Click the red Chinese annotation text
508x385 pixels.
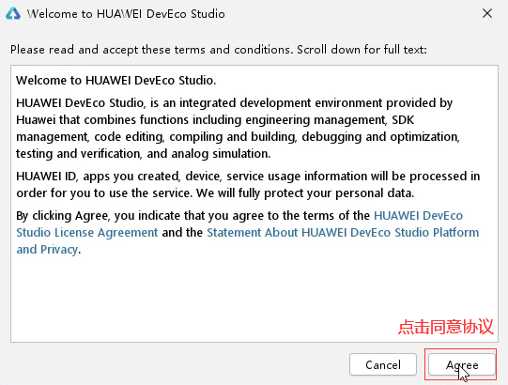click(446, 327)
